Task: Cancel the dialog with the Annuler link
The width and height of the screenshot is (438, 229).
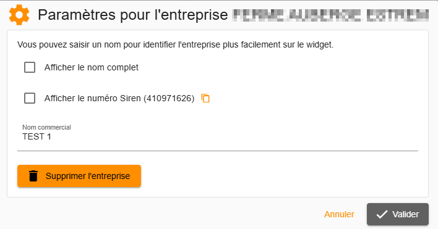Action: (339, 214)
